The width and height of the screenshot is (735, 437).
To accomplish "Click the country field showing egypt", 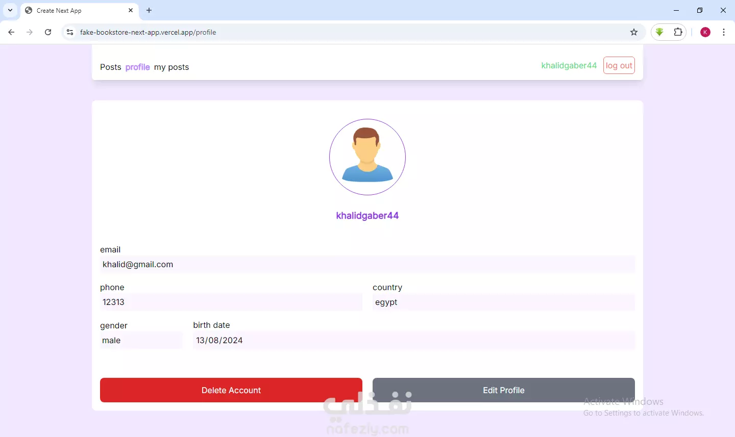I will pos(504,302).
